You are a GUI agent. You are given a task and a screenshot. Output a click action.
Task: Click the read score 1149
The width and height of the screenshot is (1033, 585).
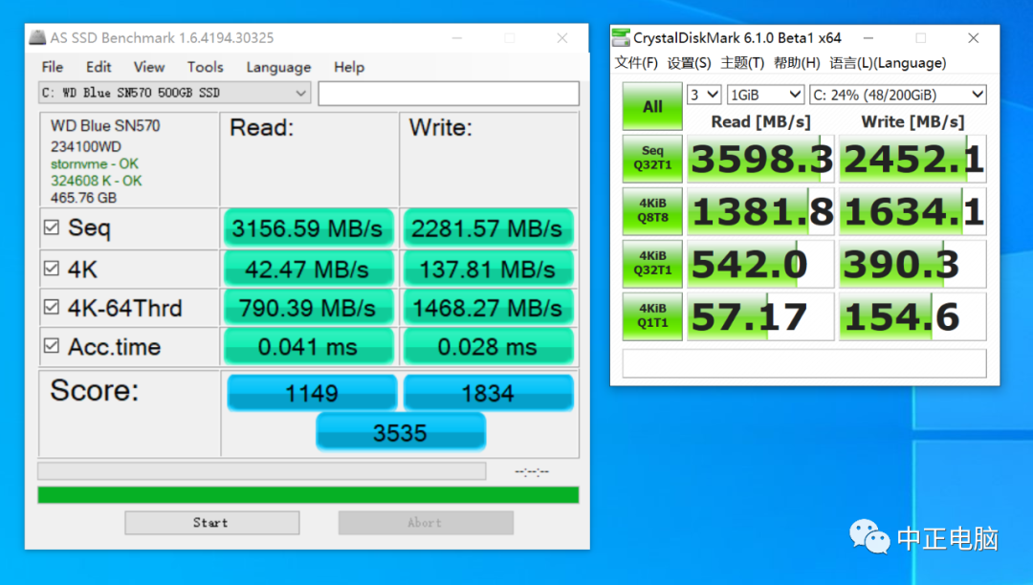click(312, 393)
